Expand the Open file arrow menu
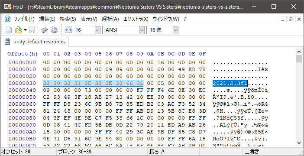 tap(26, 30)
